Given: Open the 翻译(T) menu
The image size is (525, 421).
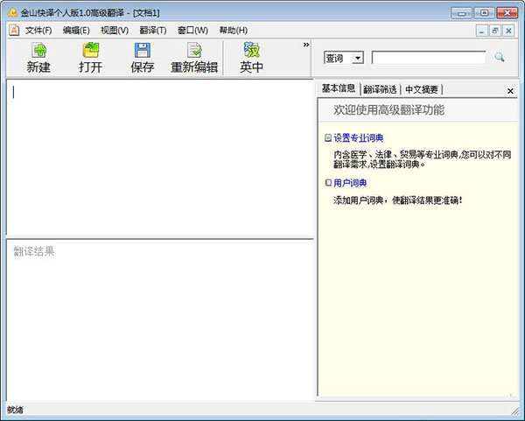Looking at the screenshot, I should pos(152,30).
